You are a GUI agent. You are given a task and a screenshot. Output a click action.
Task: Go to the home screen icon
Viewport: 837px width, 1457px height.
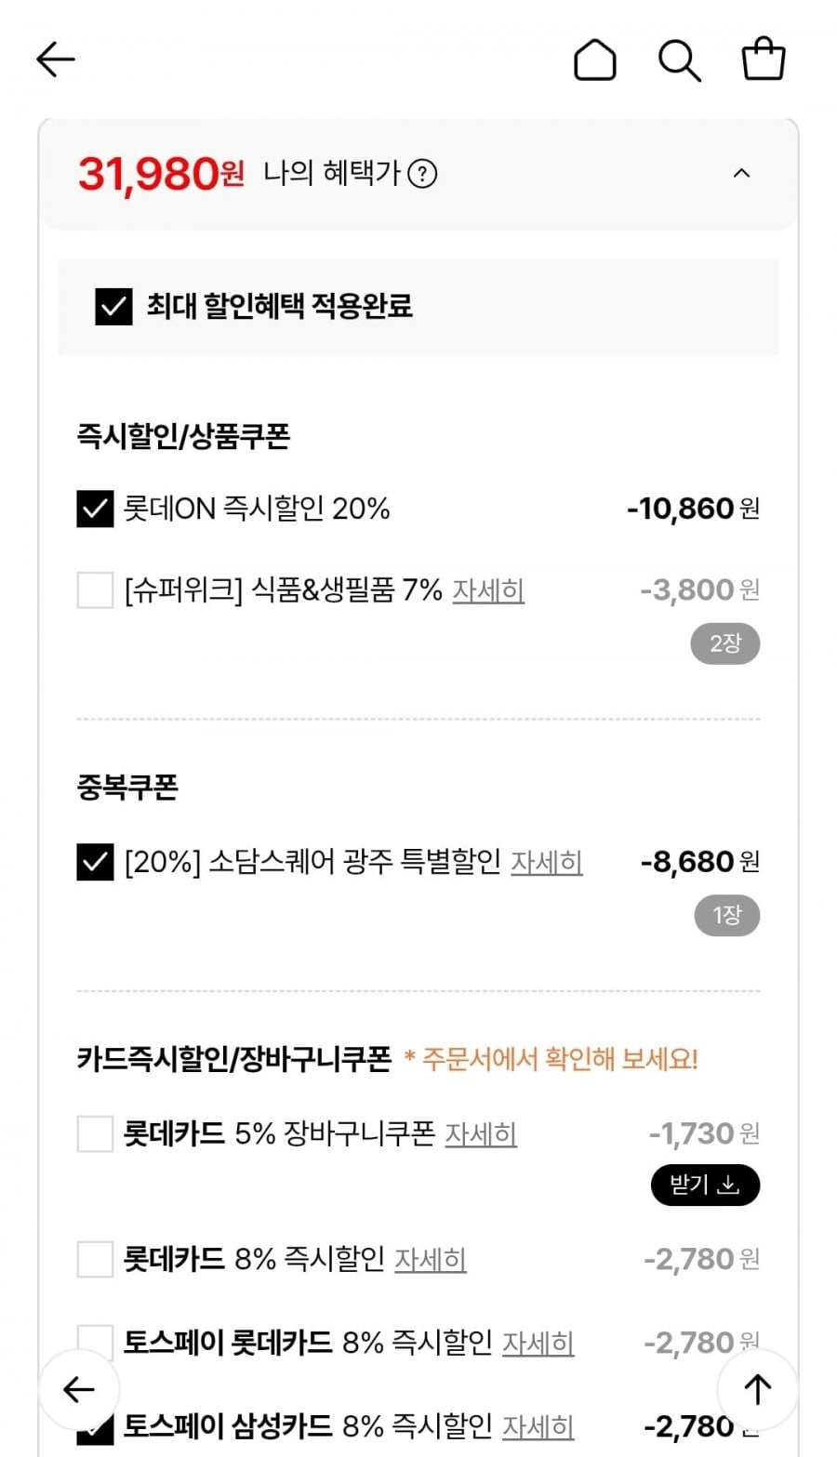point(595,60)
